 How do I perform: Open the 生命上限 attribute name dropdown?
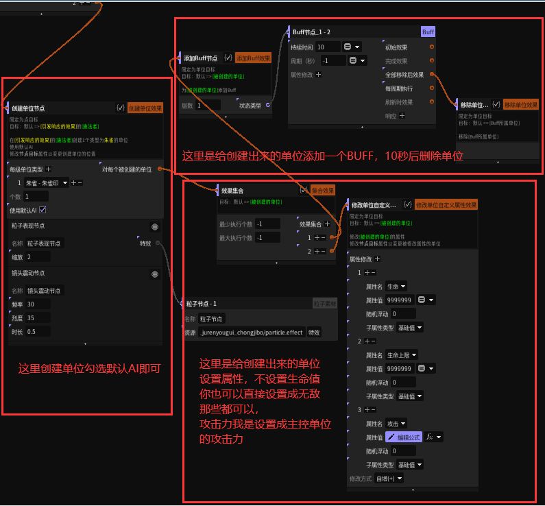pos(402,355)
